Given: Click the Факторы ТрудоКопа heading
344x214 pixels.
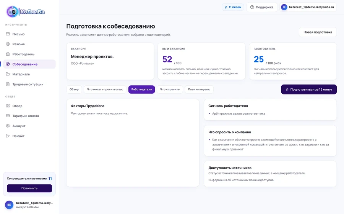Looking at the screenshot, I should [x=88, y=106].
